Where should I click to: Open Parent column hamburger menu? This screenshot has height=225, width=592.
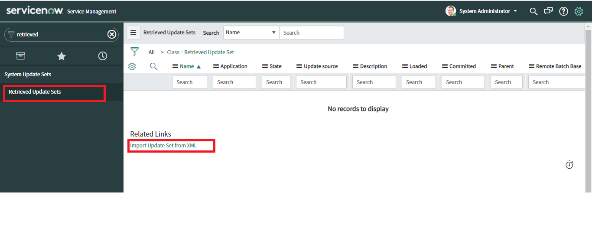click(x=494, y=66)
